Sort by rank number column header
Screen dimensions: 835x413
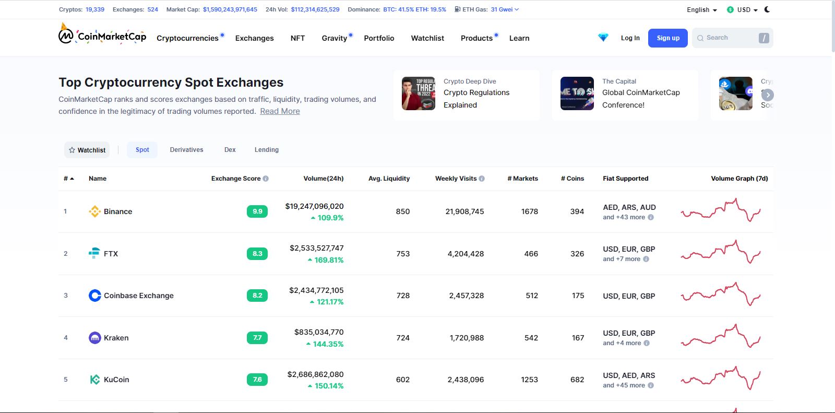(x=69, y=179)
